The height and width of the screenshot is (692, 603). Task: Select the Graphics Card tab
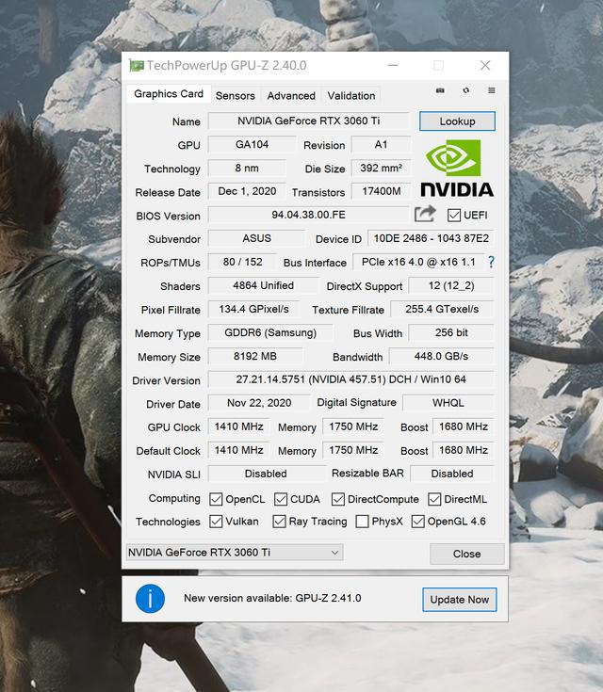click(x=169, y=94)
